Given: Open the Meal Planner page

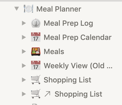Looking at the screenshot, I should pyautogui.click(x=59, y=9).
